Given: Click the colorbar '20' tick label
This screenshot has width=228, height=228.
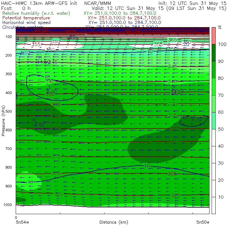Looking at the screenshot, I should pos(221,180).
